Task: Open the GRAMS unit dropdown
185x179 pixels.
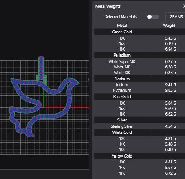Action: point(176,16)
